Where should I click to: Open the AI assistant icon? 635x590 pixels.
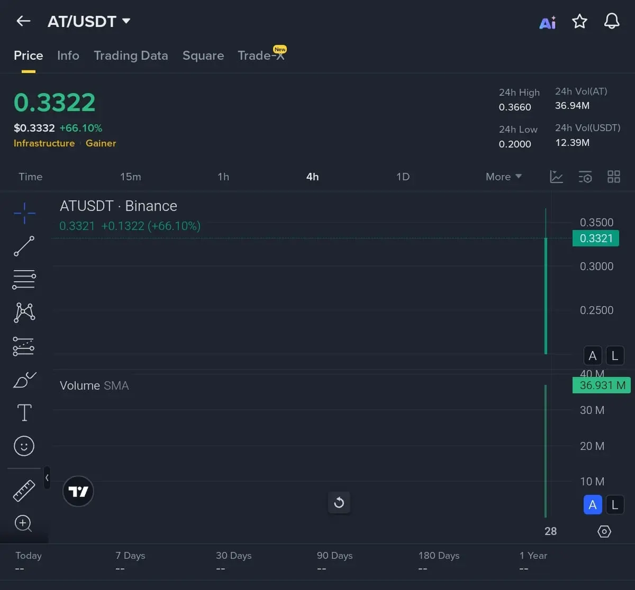[x=548, y=22]
